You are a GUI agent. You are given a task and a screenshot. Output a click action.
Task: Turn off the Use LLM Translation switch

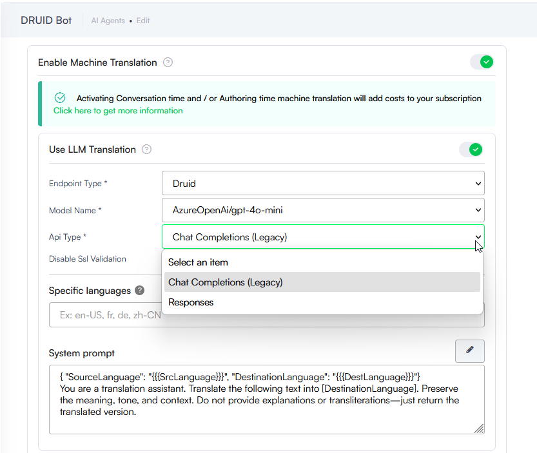[x=471, y=149]
